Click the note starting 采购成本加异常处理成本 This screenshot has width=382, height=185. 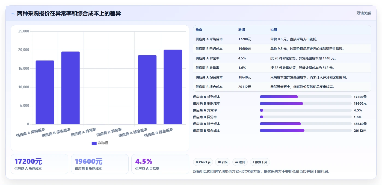(309, 77)
